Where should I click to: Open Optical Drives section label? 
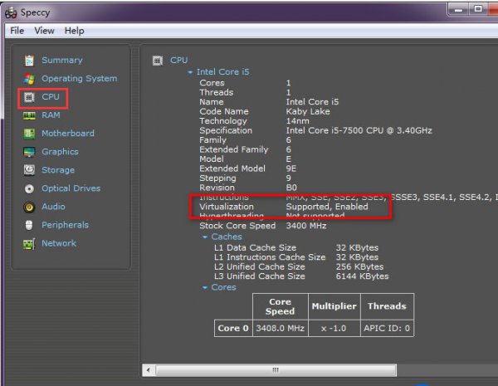coord(71,188)
